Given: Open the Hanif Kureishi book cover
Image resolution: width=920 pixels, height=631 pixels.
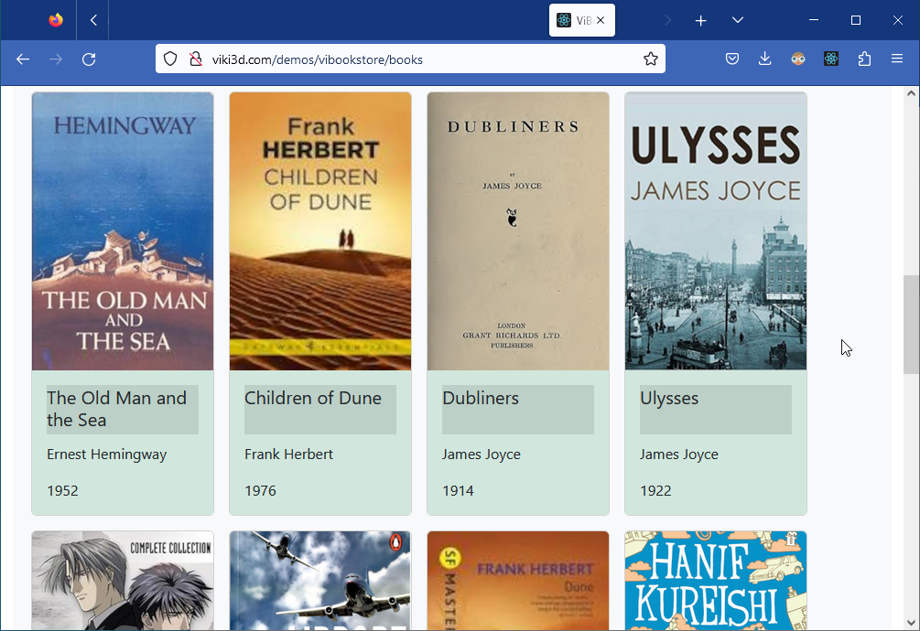Looking at the screenshot, I should [716, 581].
